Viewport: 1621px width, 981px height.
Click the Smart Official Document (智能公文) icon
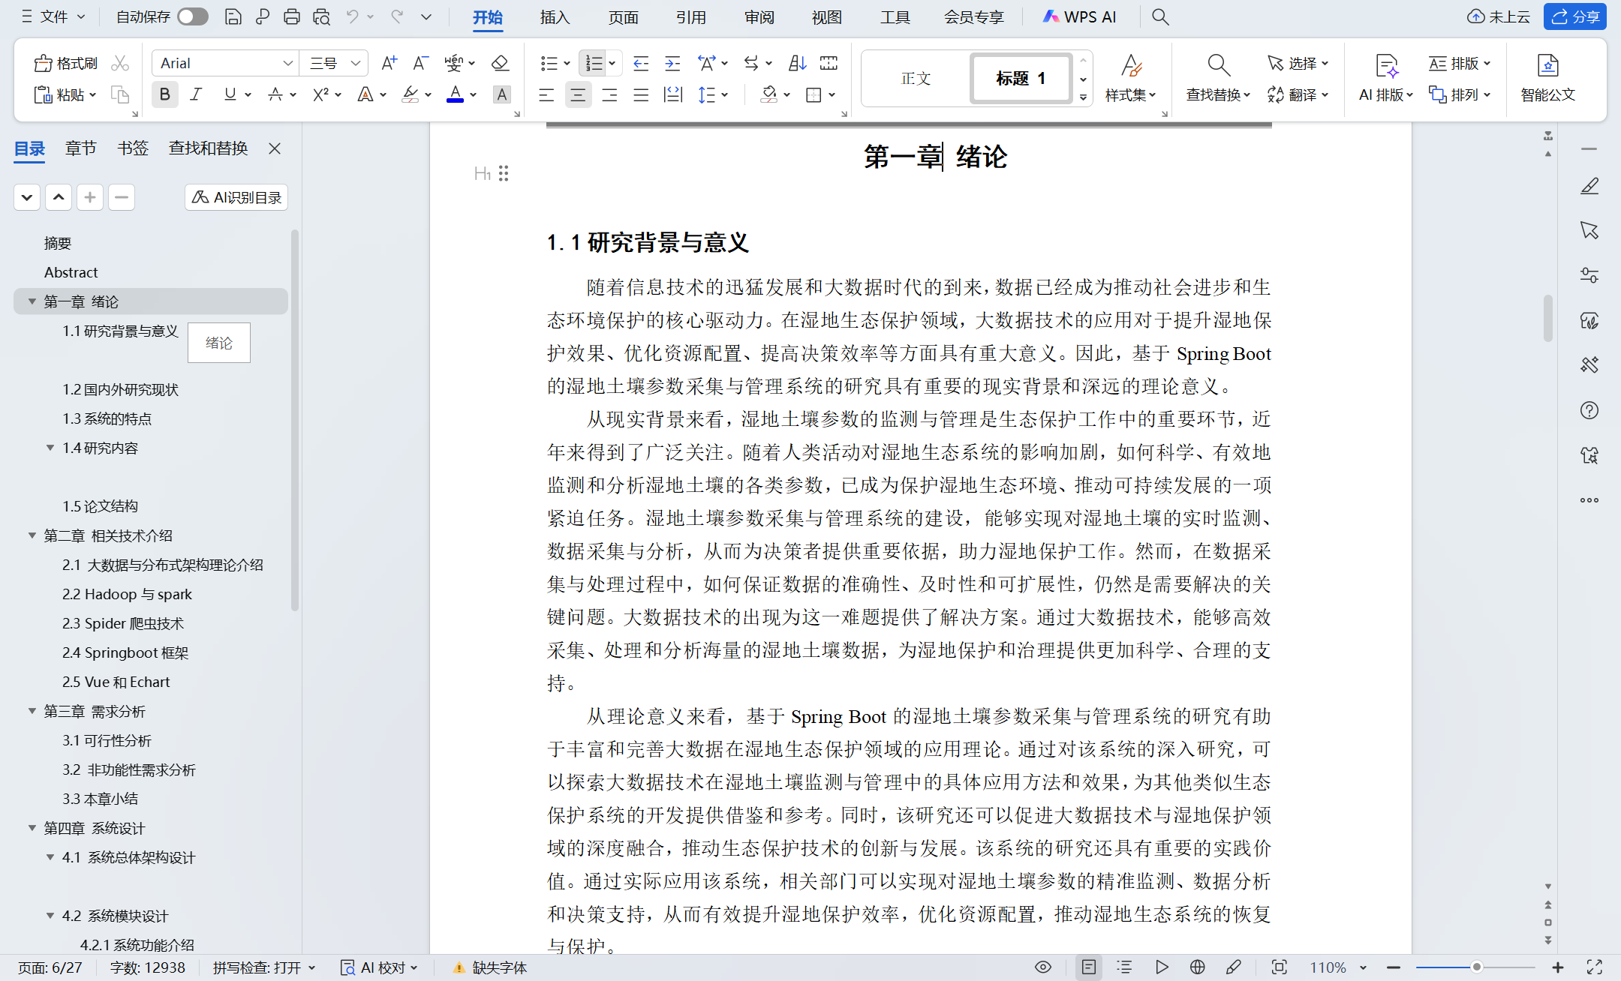point(1547,78)
